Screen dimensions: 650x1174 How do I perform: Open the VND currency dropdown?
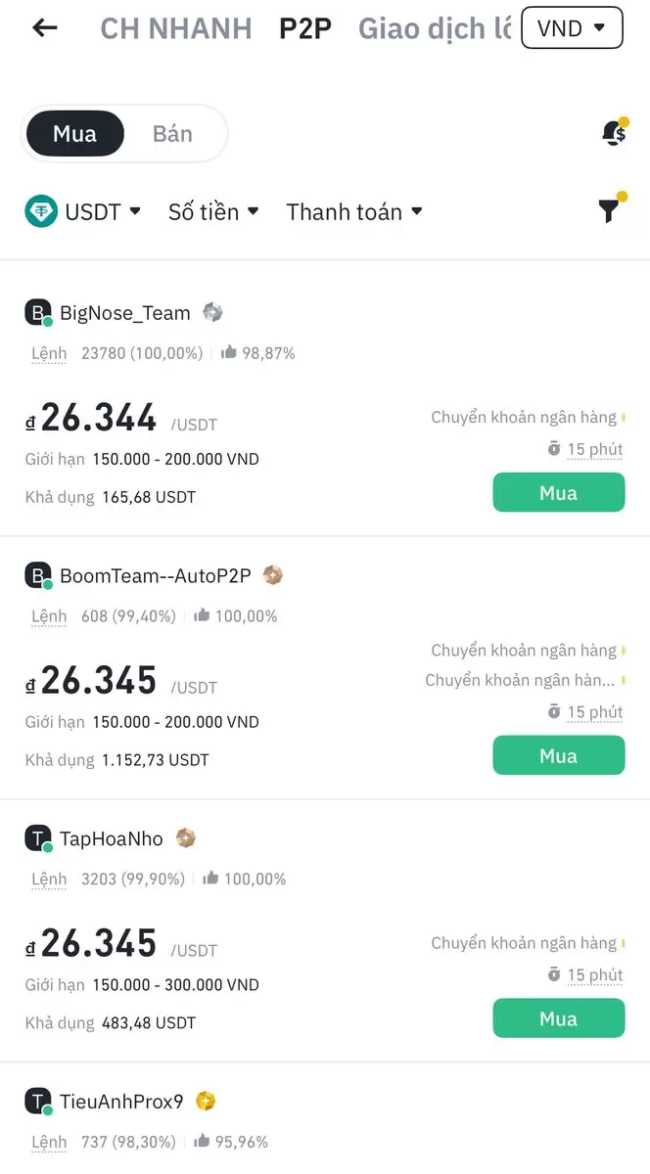pyautogui.click(x=573, y=27)
